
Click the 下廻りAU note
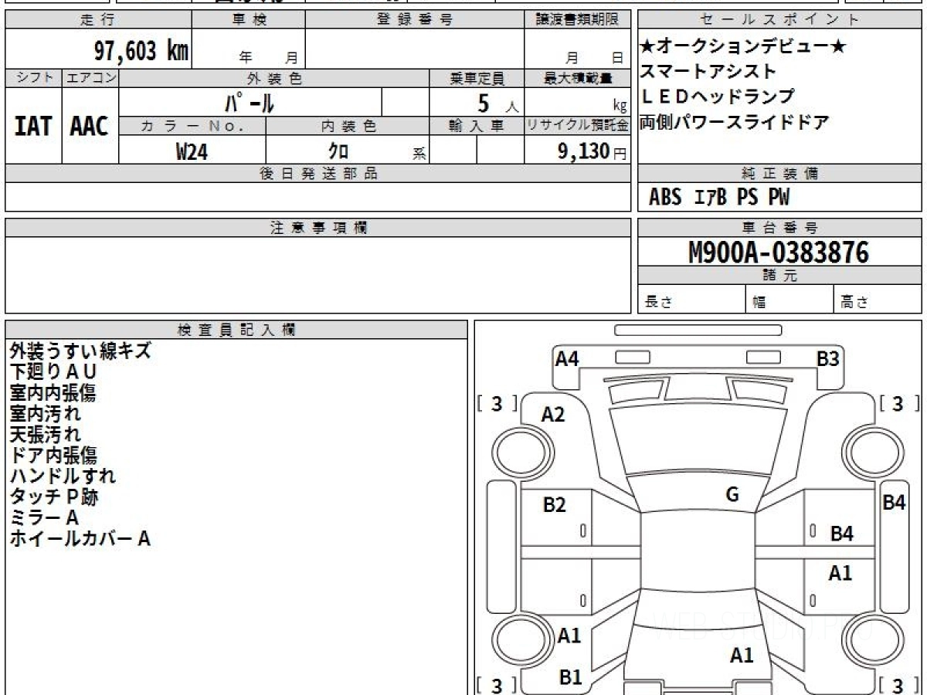[x=53, y=371]
